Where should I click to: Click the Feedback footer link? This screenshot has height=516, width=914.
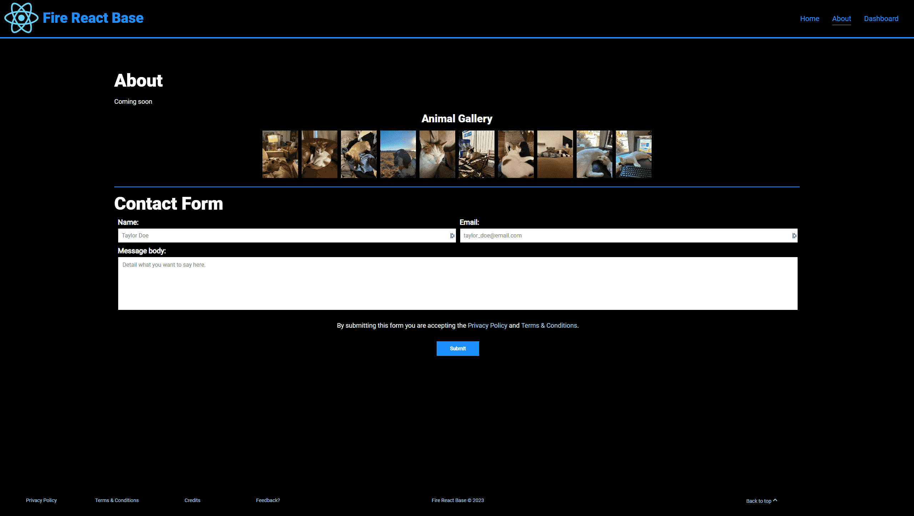point(268,500)
